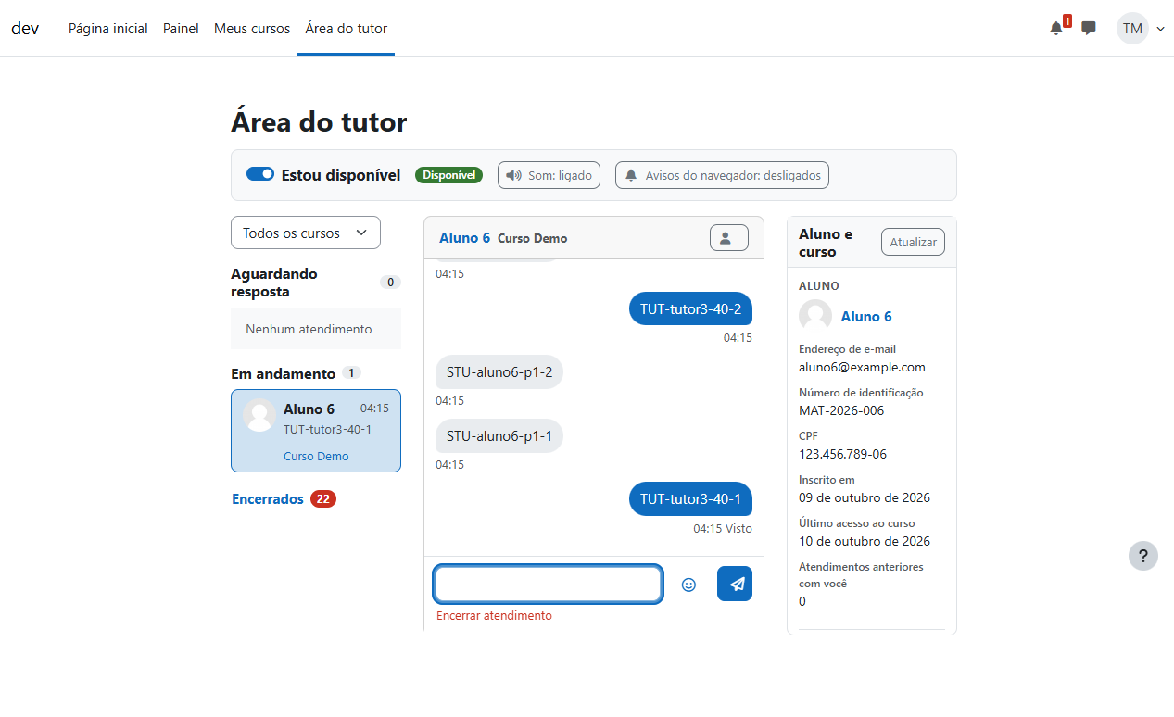Click the STU-aluno6-p1-1 message bubble

[499, 435]
